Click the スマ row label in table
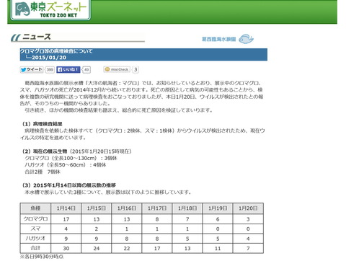The width and height of the screenshot is (346, 261). pyautogui.click(x=35, y=229)
